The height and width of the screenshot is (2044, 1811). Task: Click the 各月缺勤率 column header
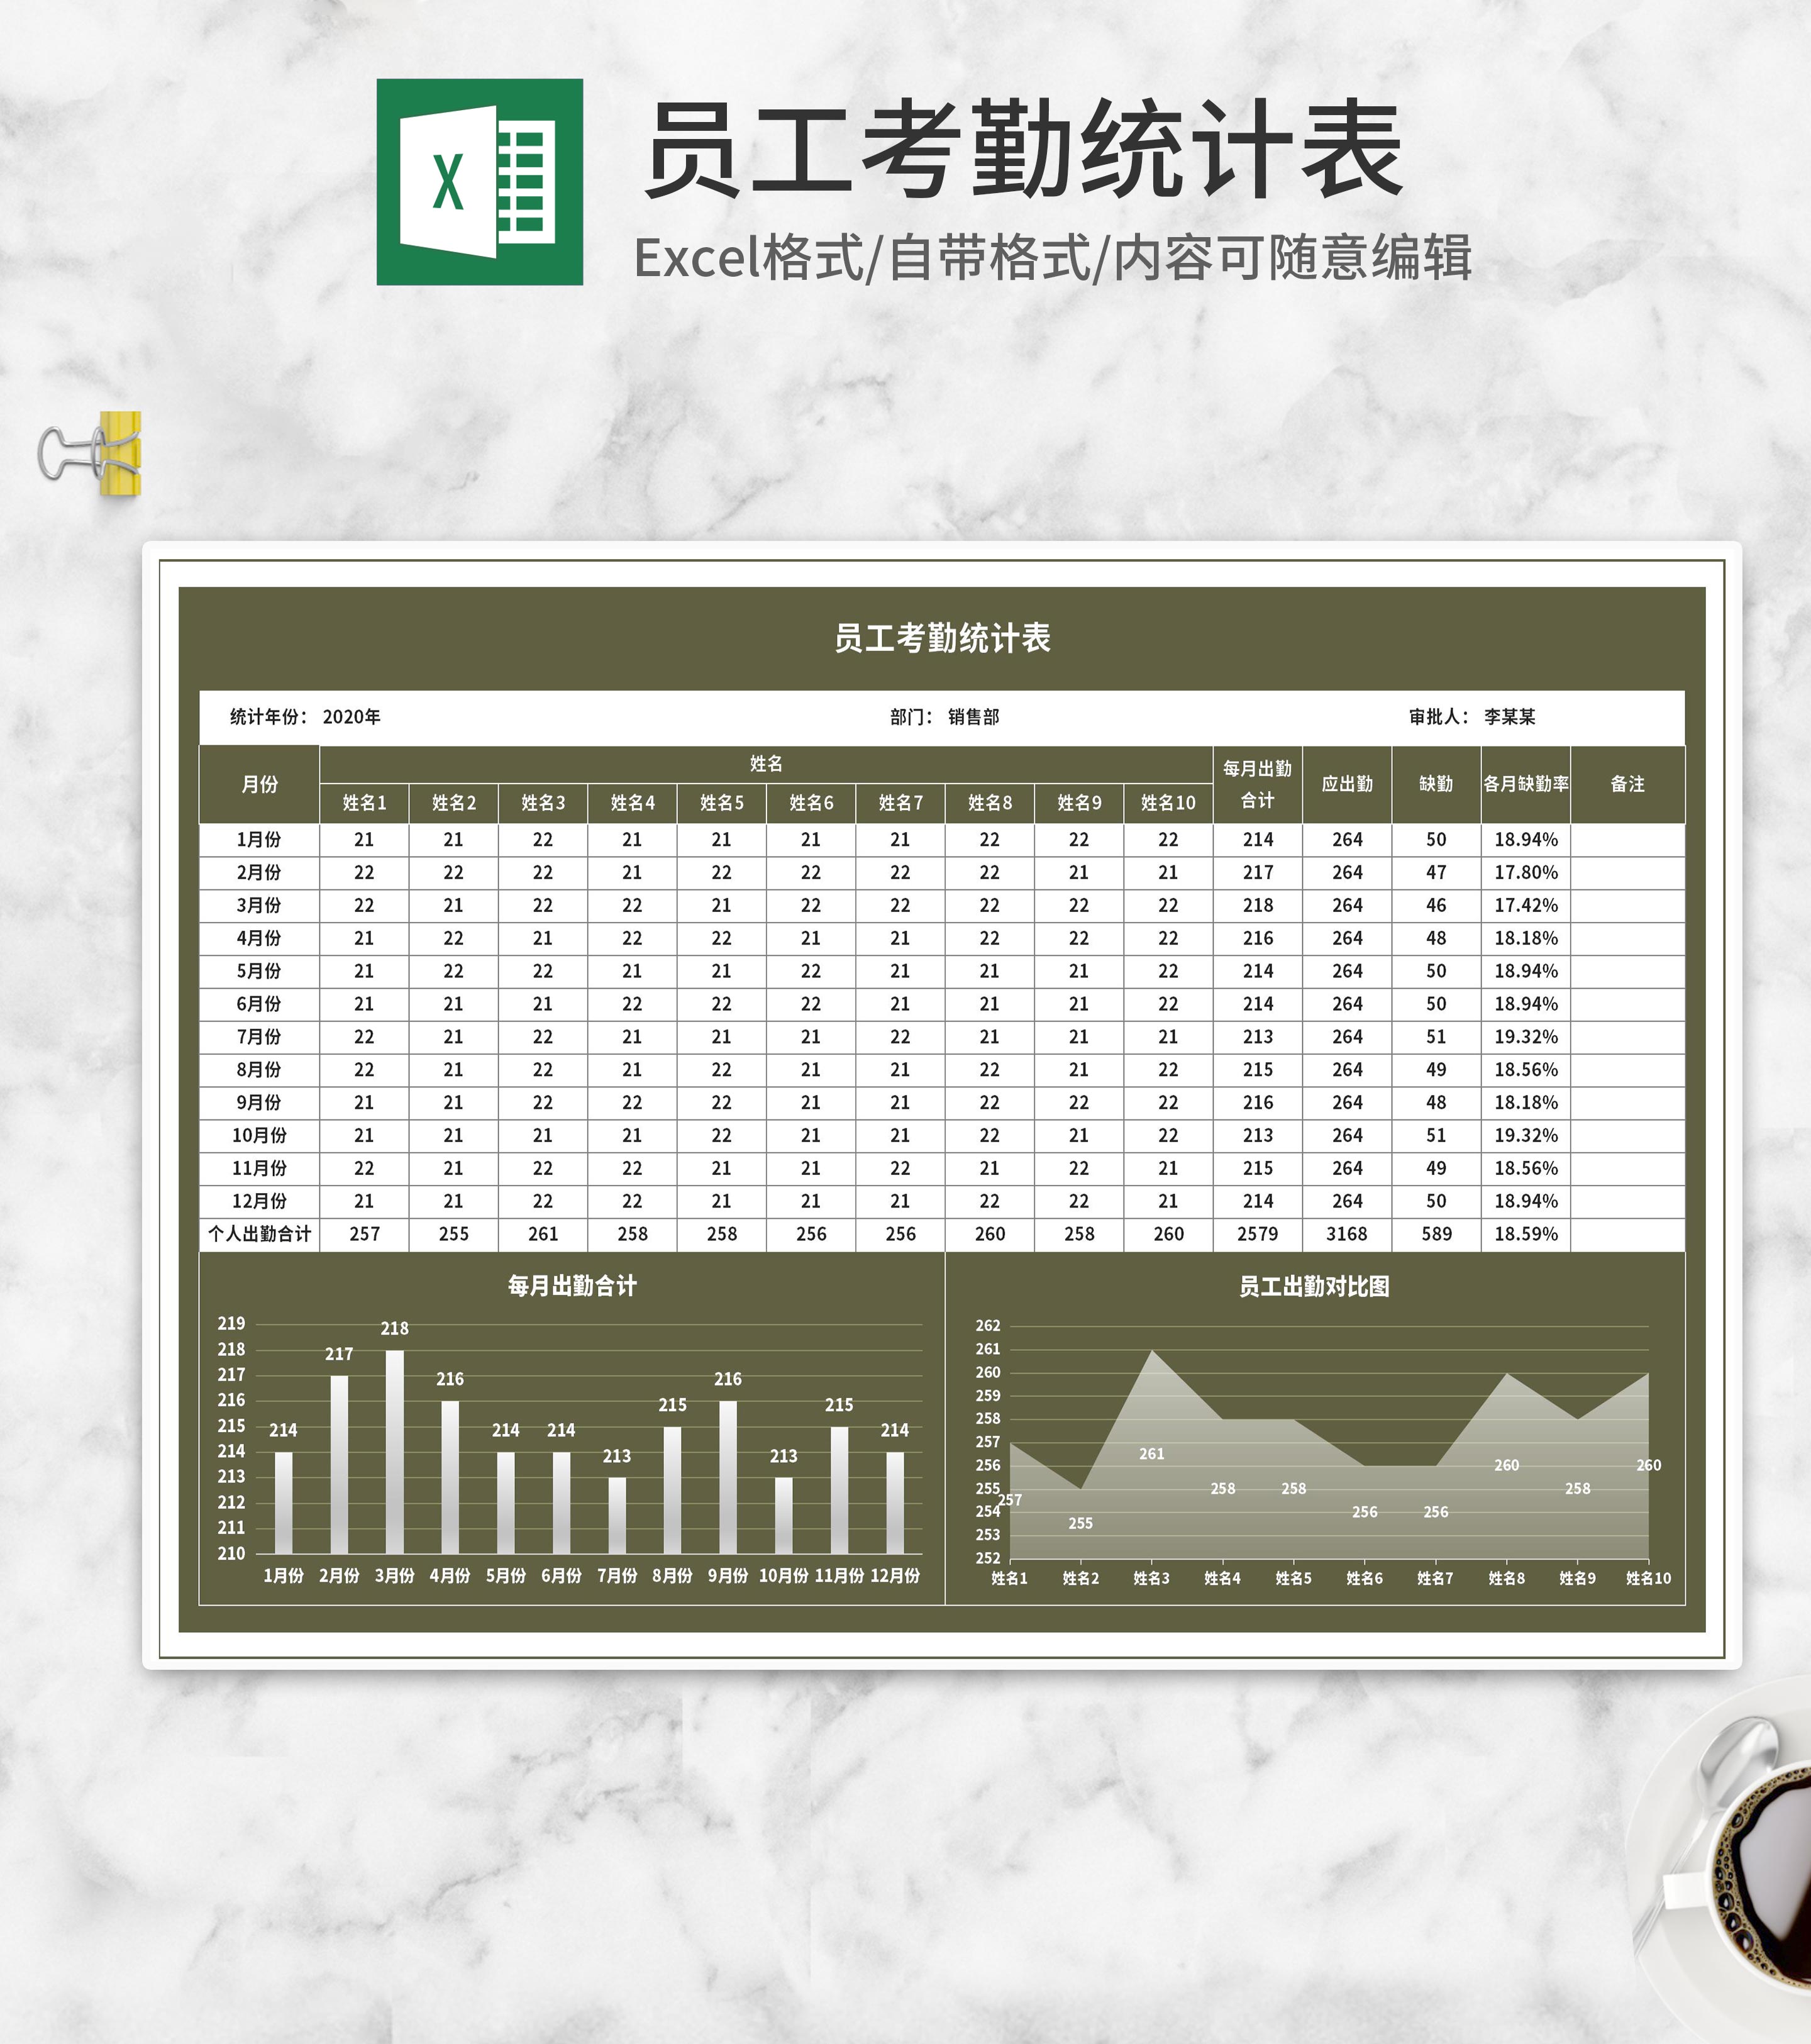coord(1525,784)
